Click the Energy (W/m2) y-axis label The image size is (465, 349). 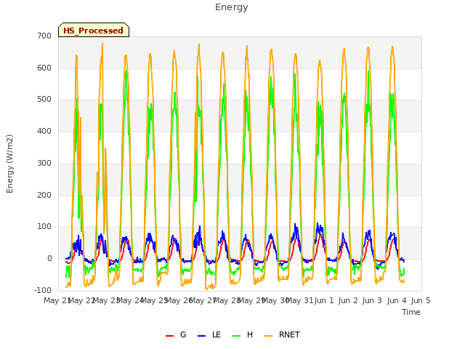(9, 164)
